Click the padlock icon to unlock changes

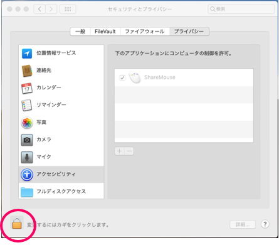[17, 223]
